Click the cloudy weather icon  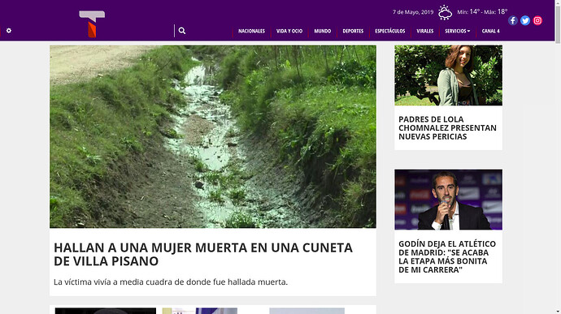[445, 12]
